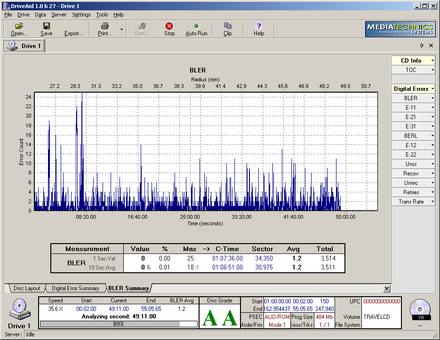Click the CD disc icon at bottom right
440x340 pixels.
(x=420, y=308)
